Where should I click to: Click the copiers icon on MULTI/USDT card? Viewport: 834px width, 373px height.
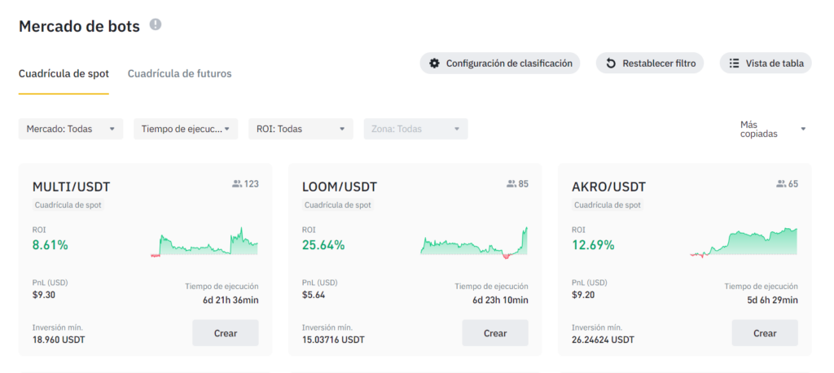coord(237,184)
